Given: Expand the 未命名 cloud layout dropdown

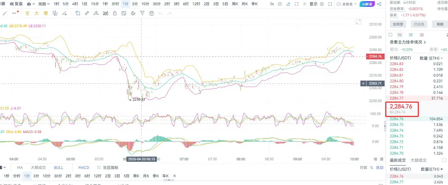Looking at the screenshot, I should click(x=347, y=4).
